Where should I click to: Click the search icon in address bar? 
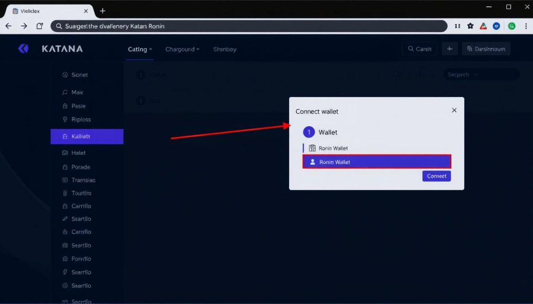[59, 26]
